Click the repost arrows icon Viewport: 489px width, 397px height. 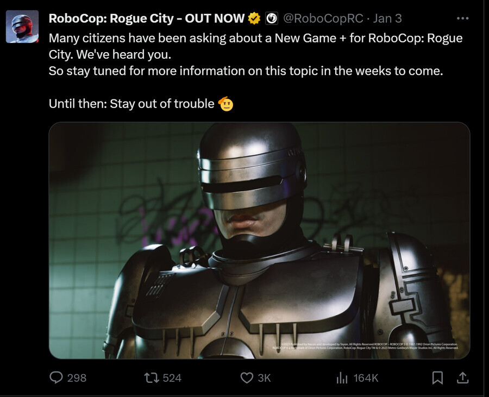coord(152,378)
